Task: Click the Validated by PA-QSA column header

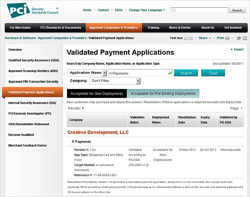Action: tap(230, 120)
